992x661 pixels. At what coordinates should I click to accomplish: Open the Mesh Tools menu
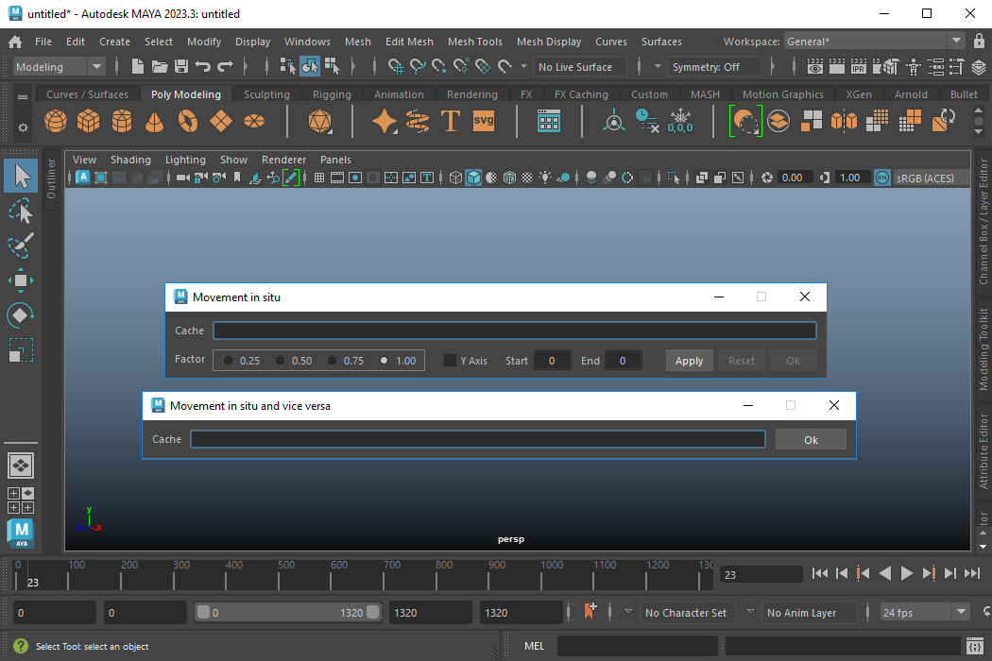click(474, 42)
